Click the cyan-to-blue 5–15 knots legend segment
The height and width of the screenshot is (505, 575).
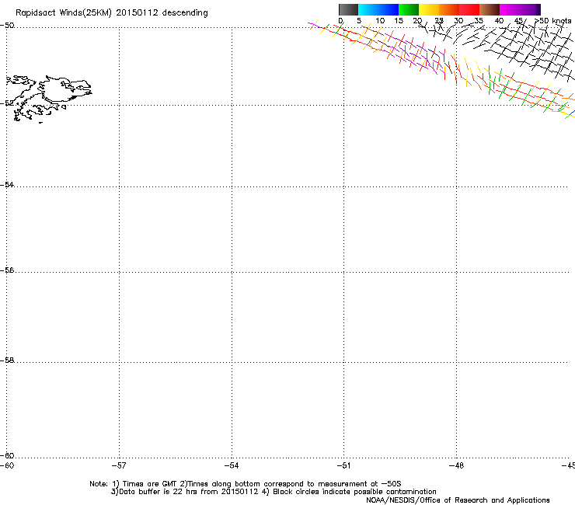[x=378, y=9]
